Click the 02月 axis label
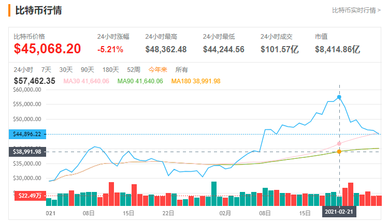Image resolution: width=388 pixels, height=223 pixels. (x=225, y=213)
